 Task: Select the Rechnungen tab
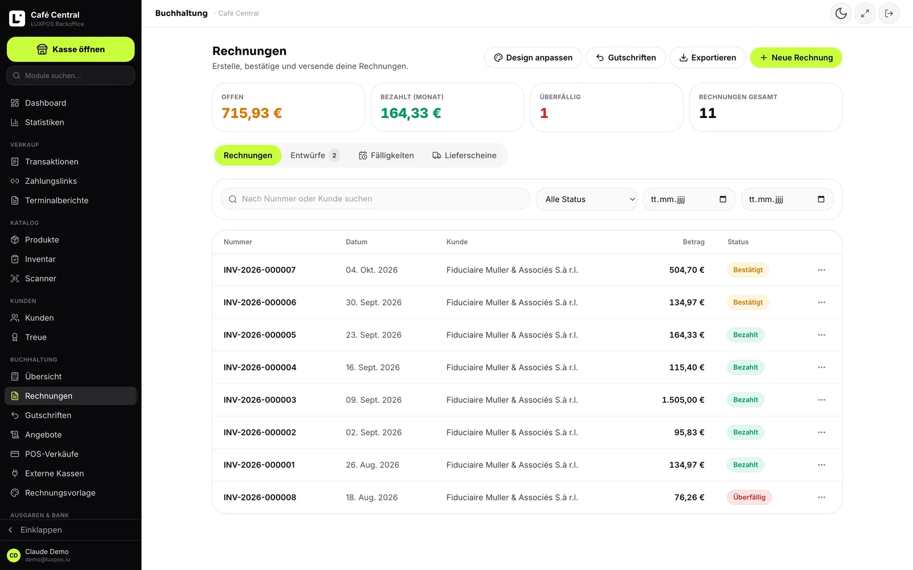point(248,156)
